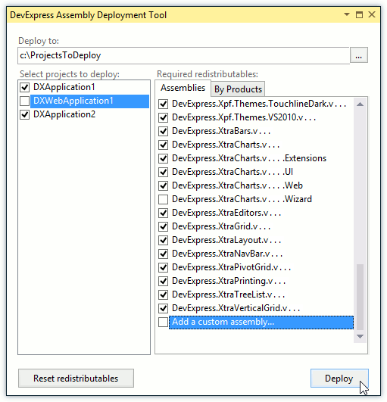The image size is (387, 402).
Task: Check XtraCharts Wizard assembly checkbox
Action: click(164, 199)
